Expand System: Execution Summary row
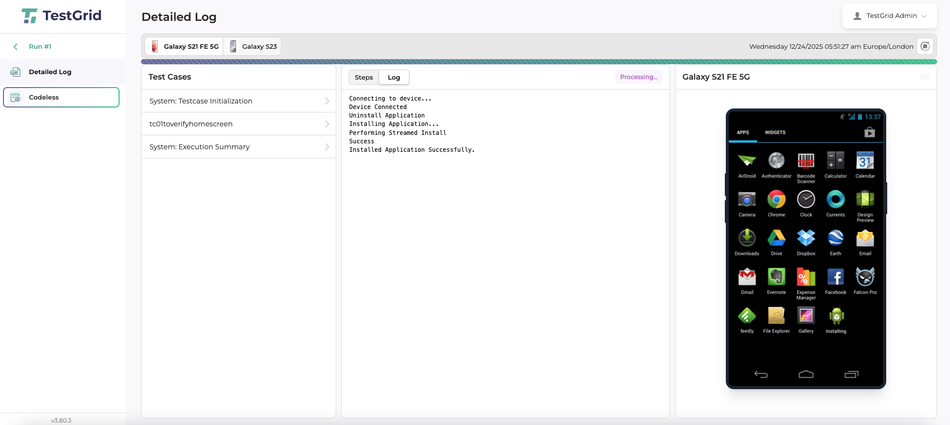 [239, 147]
